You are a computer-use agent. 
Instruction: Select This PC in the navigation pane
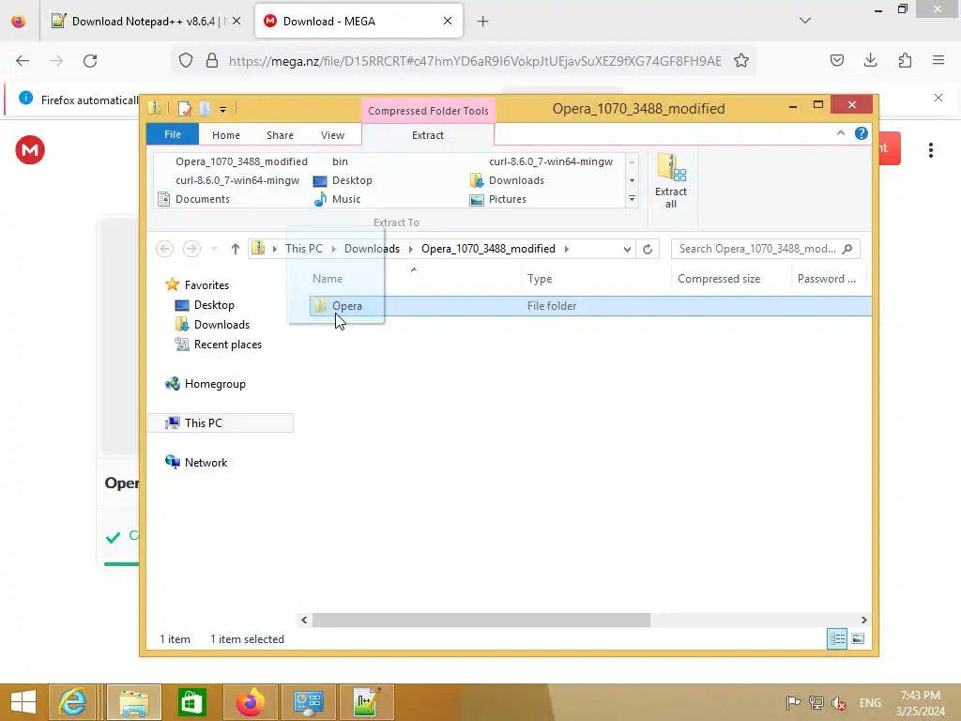pos(203,423)
